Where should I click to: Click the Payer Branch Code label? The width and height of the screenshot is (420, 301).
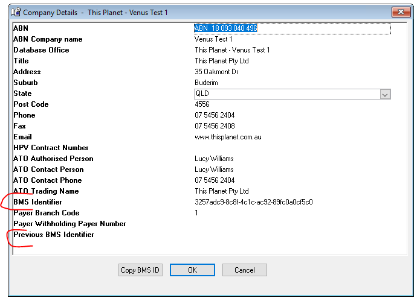[47, 213]
